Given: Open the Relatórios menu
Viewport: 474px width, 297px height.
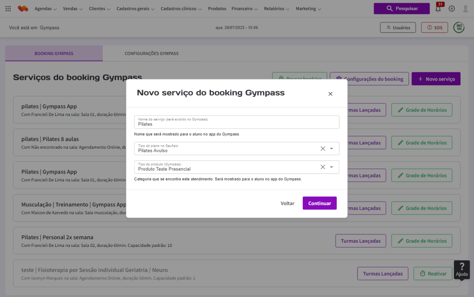Looking at the screenshot, I should click(277, 9).
